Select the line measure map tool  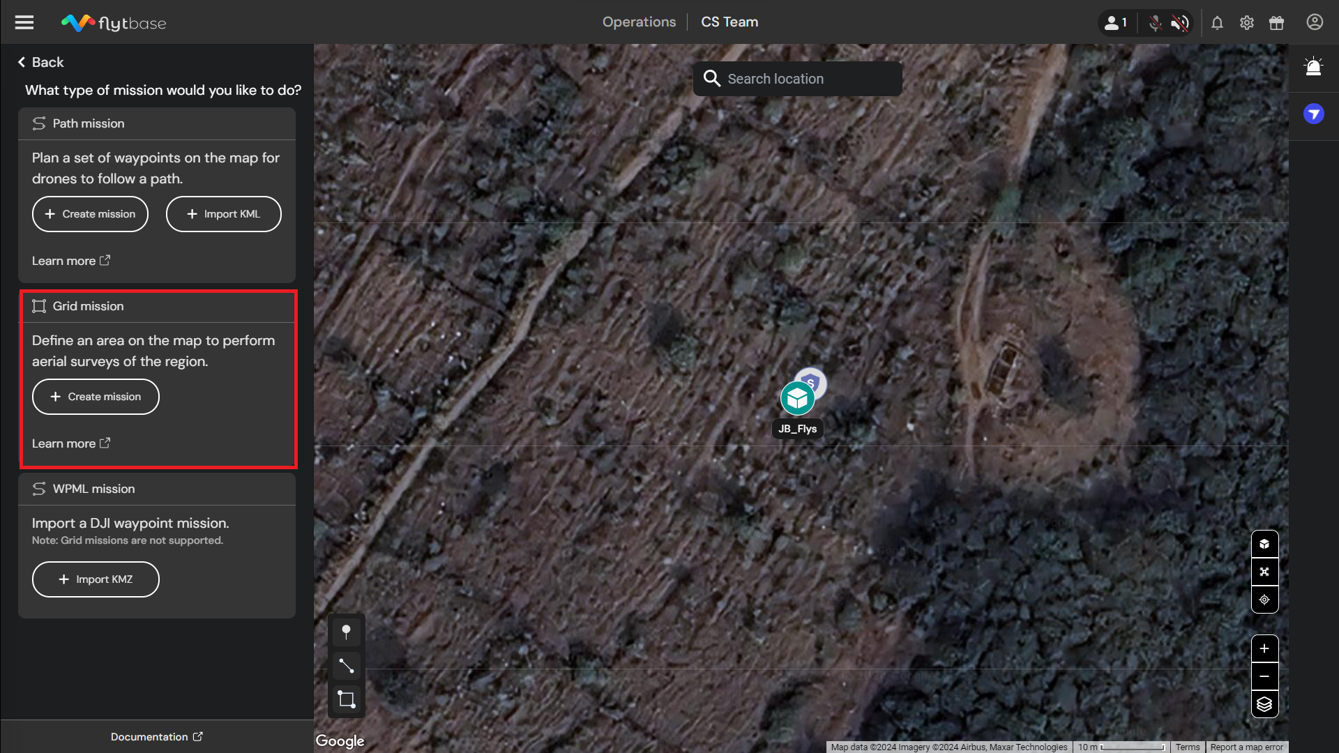346,666
